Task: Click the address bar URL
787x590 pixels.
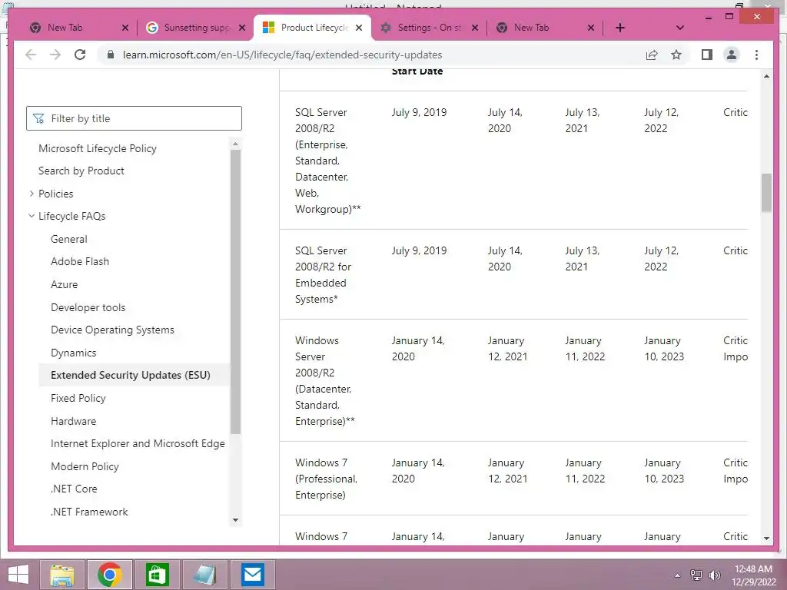Action: pos(282,55)
